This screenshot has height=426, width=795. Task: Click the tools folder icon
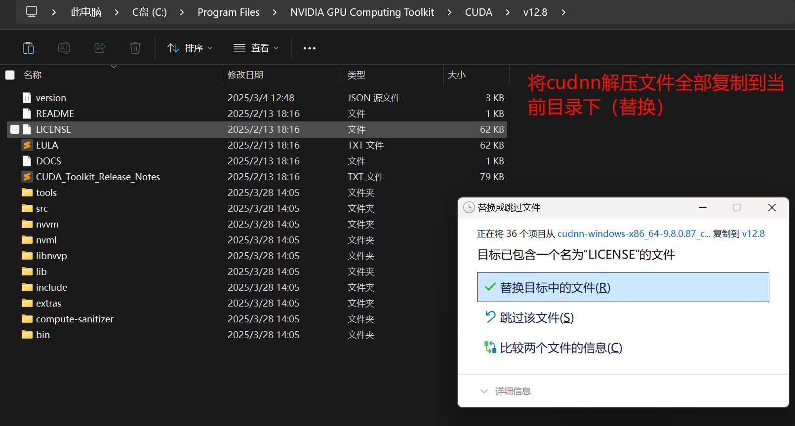27,193
